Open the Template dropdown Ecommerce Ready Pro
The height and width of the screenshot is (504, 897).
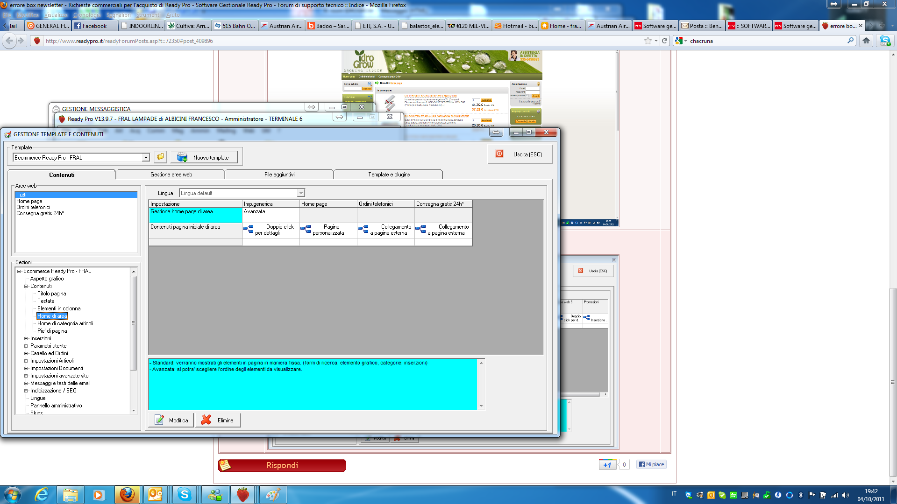pos(146,158)
